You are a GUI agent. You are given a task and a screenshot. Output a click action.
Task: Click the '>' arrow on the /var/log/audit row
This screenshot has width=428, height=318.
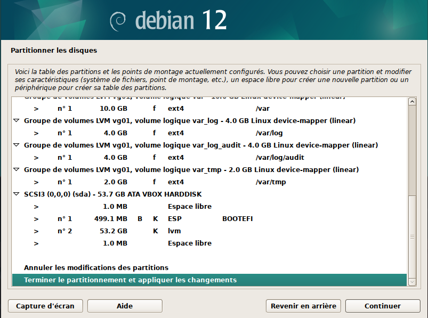[36, 158]
